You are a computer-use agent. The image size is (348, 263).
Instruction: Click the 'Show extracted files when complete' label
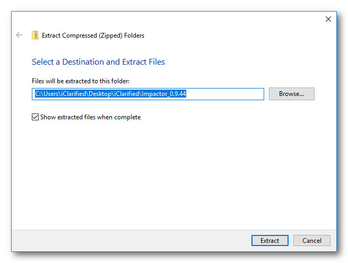(x=90, y=117)
